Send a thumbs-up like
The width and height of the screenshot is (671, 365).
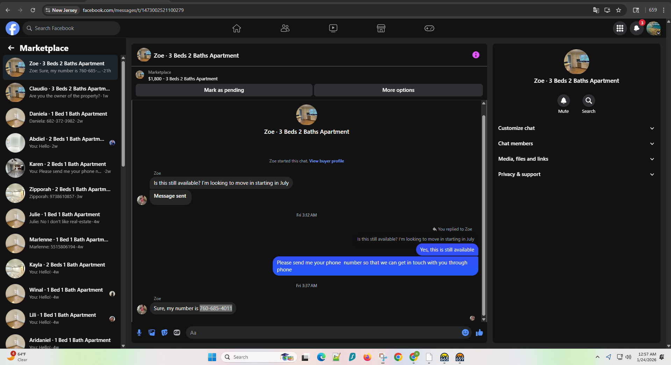(479, 333)
